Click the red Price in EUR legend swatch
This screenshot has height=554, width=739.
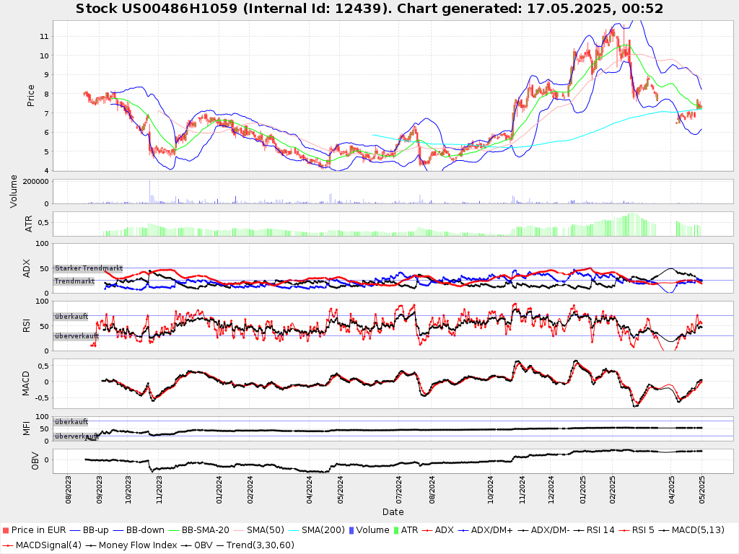click(x=6, y=530)
